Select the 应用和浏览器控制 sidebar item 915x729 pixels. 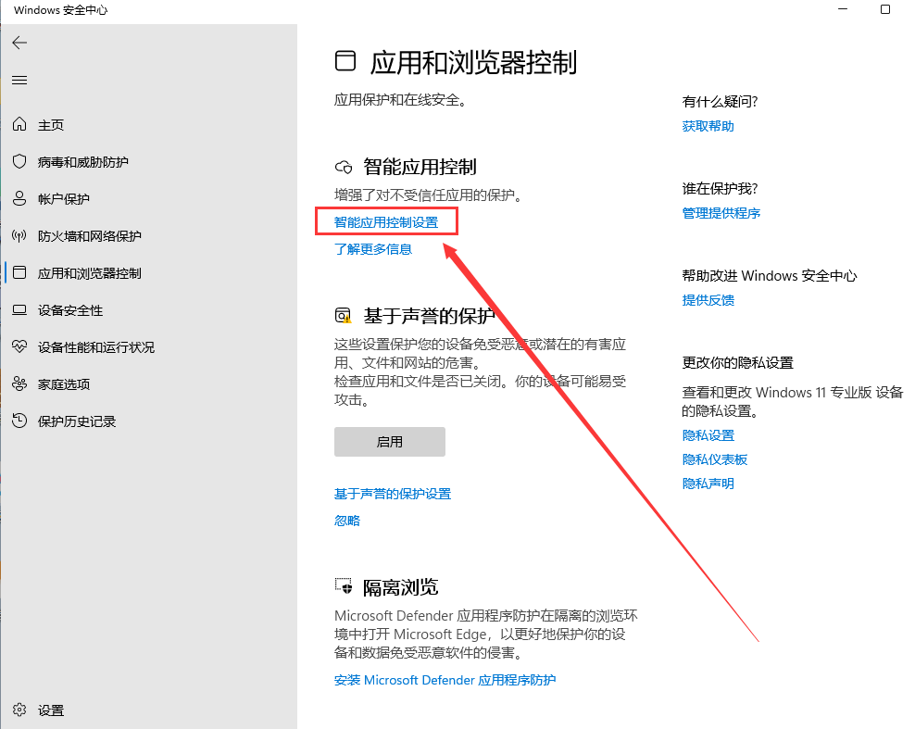coord(89,273)
